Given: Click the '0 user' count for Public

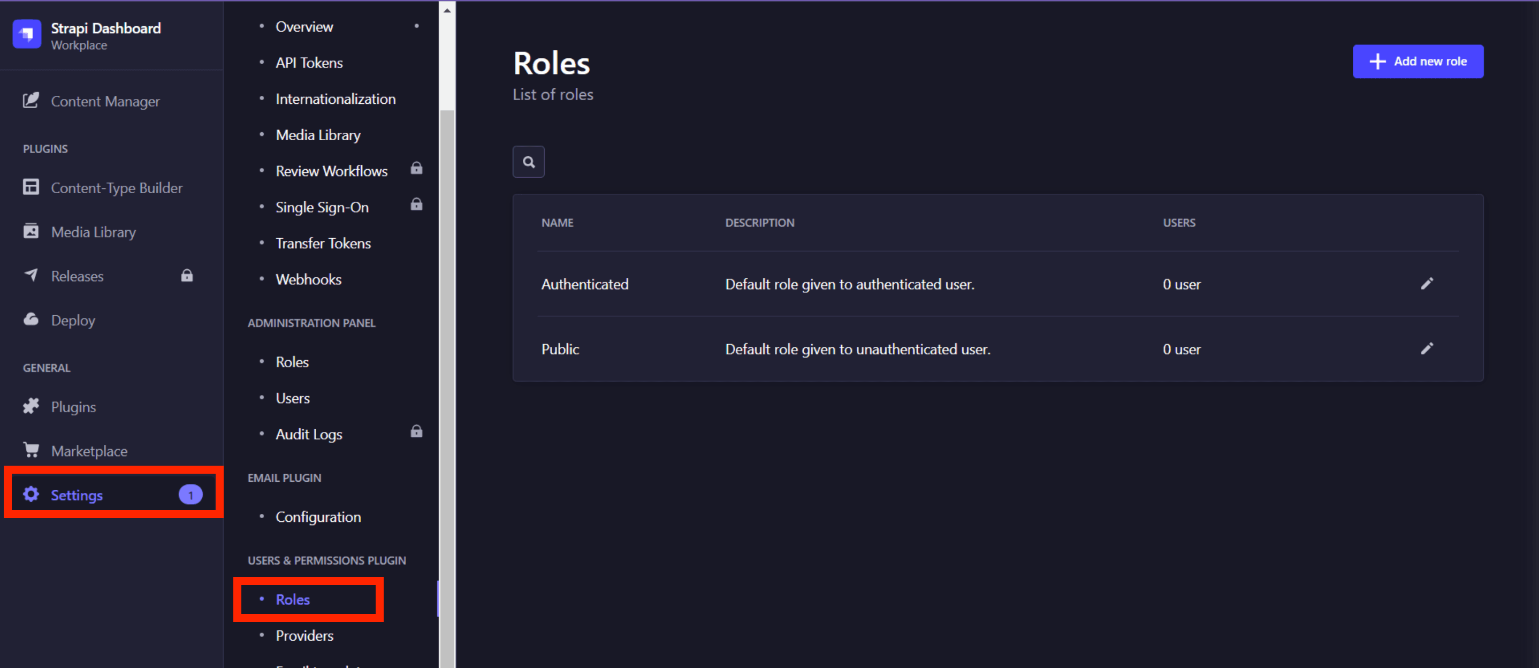Looking at the screenshot, I should tap(1182, 349).
